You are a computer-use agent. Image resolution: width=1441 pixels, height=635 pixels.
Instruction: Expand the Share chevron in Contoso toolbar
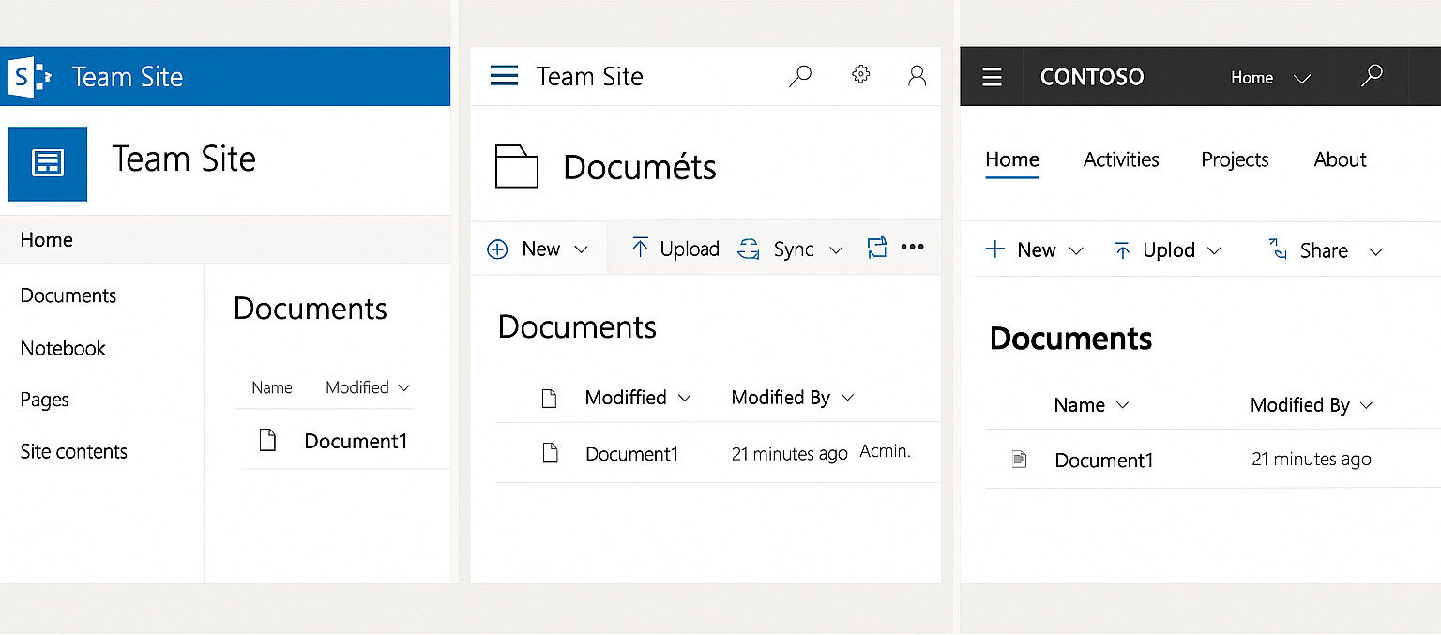click(1376, 251)
